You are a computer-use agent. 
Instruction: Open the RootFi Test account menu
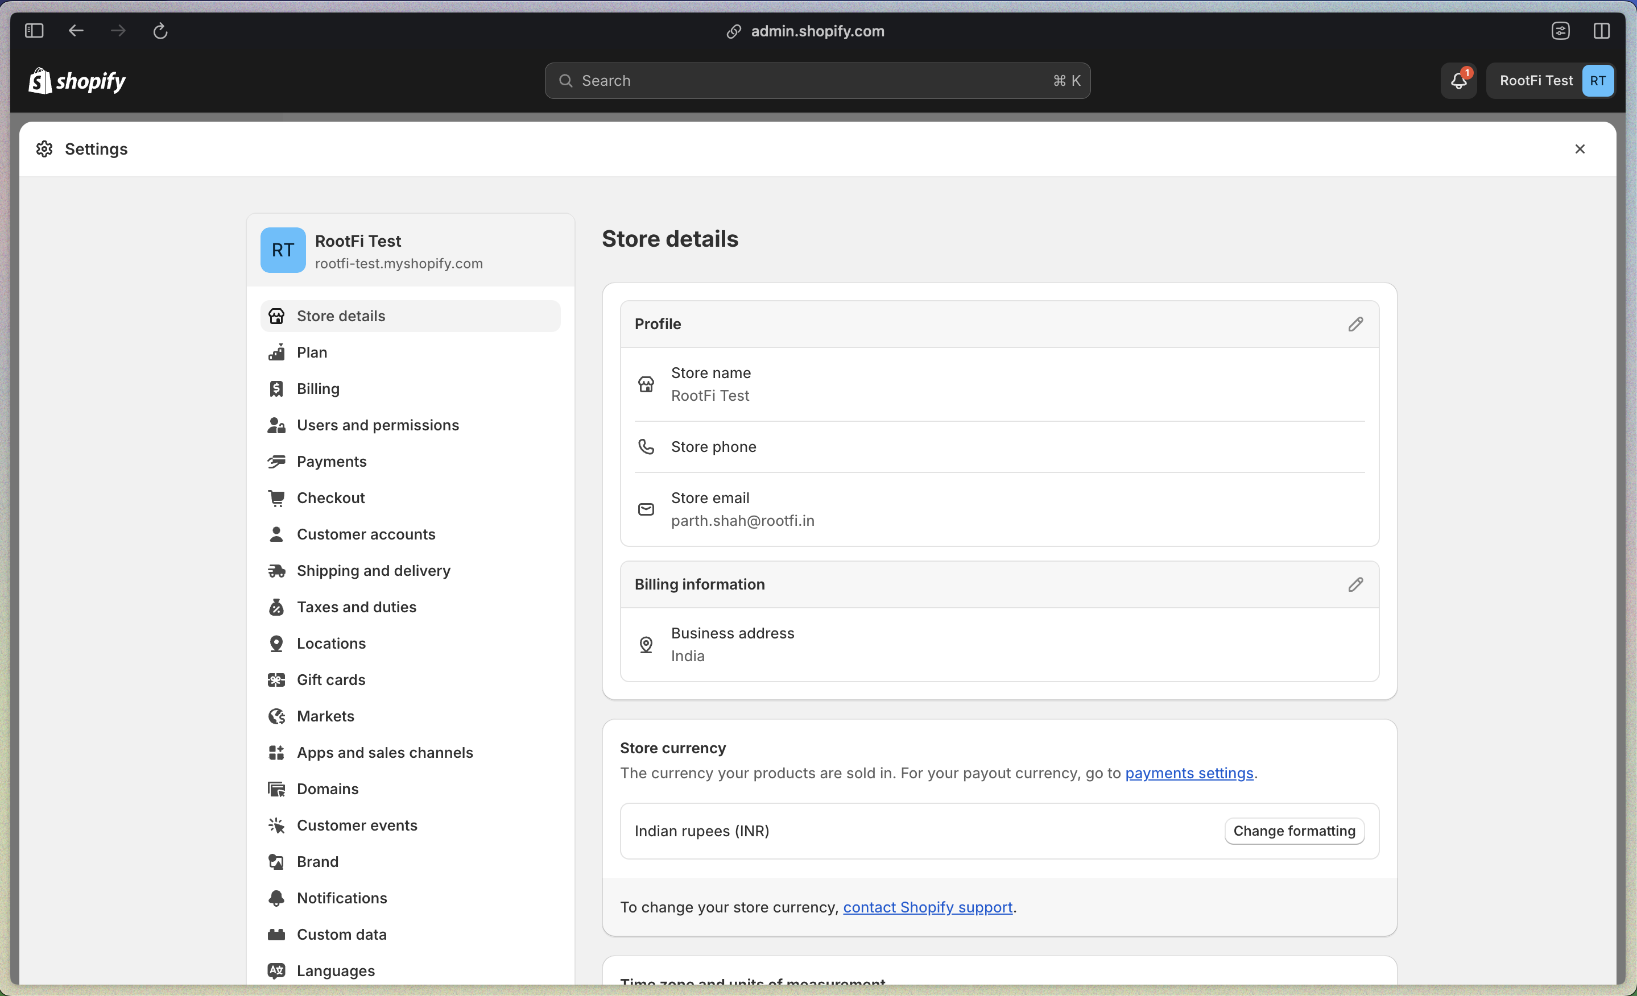[1551, 80]
